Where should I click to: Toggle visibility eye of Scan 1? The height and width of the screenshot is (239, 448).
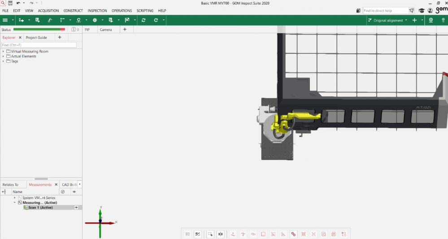pyautogui.click(x=77, y=208)
